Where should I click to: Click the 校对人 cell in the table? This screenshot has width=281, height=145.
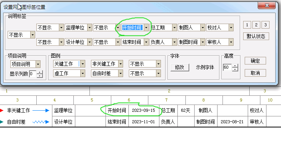257,110
